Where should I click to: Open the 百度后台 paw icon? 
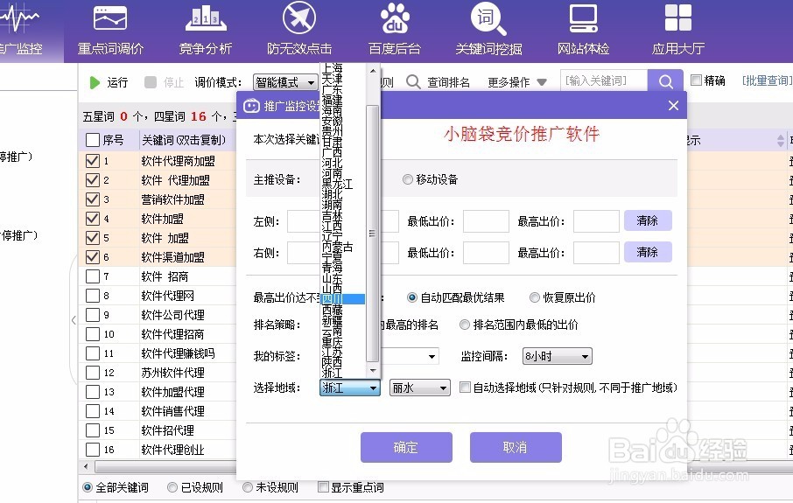click(395, 18)
